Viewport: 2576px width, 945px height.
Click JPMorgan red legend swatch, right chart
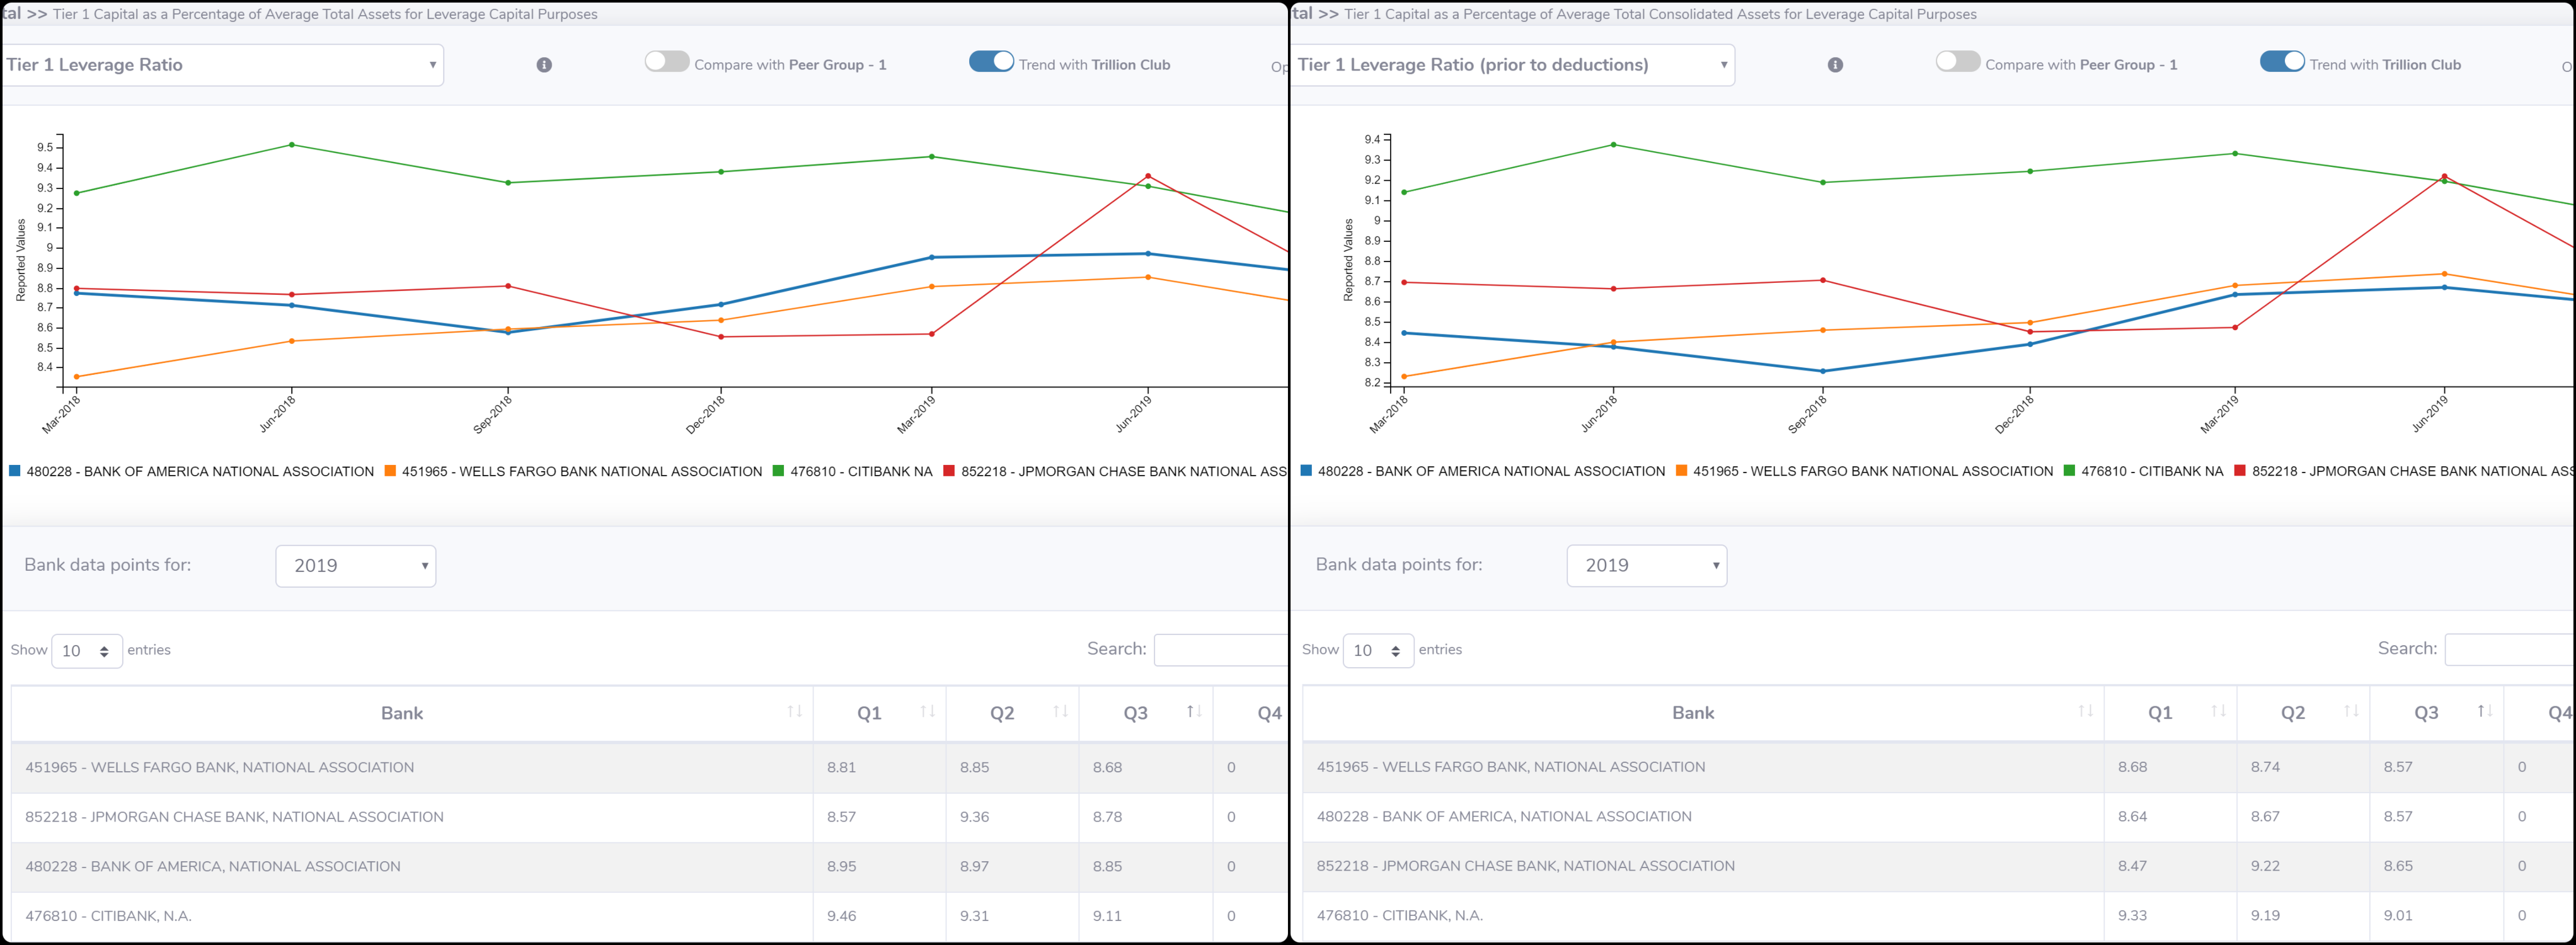[2241, 471]
